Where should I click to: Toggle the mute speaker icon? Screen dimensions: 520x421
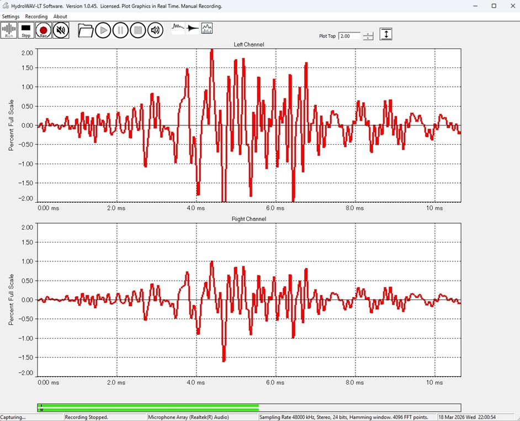pyautogui.click(x=61, y=30)
